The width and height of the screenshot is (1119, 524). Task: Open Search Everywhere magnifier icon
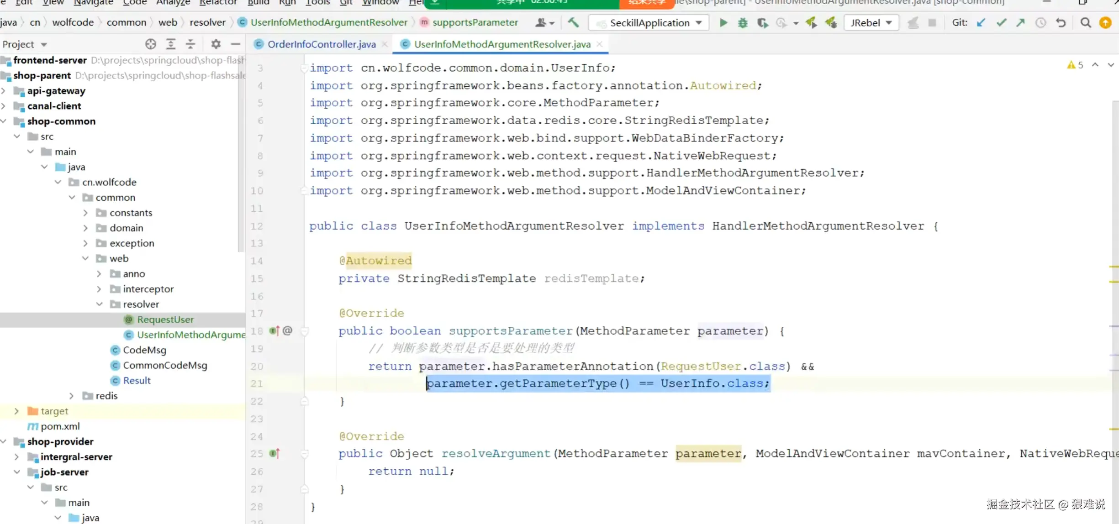[1086, 22]
